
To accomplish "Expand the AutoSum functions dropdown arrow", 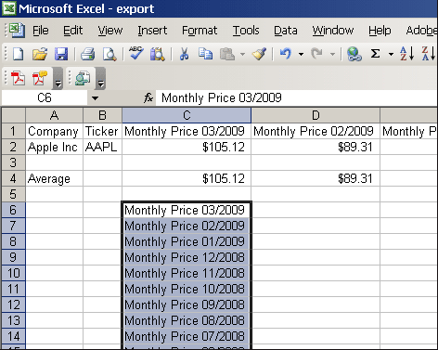I will tap(391, 55).
